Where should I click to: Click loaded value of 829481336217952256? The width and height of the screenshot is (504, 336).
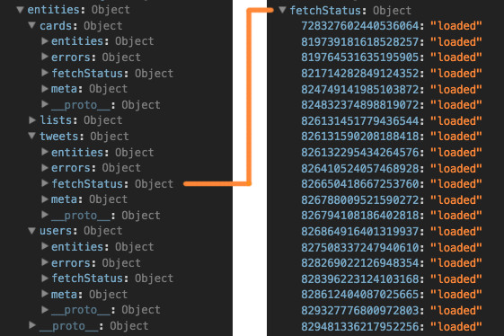[456, 327]
